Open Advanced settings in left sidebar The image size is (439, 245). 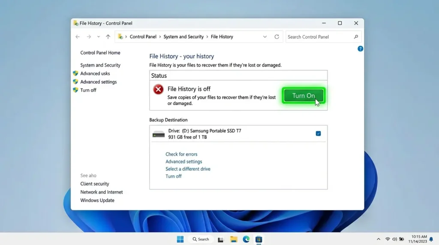pyautogui.click(x=98, y=82)
